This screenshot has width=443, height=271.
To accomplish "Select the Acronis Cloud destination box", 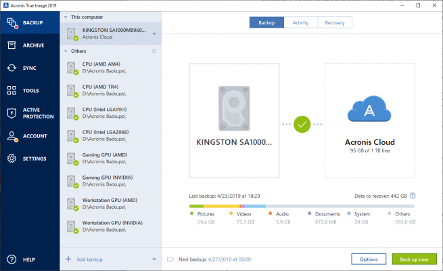I will [x=370, y=121].
